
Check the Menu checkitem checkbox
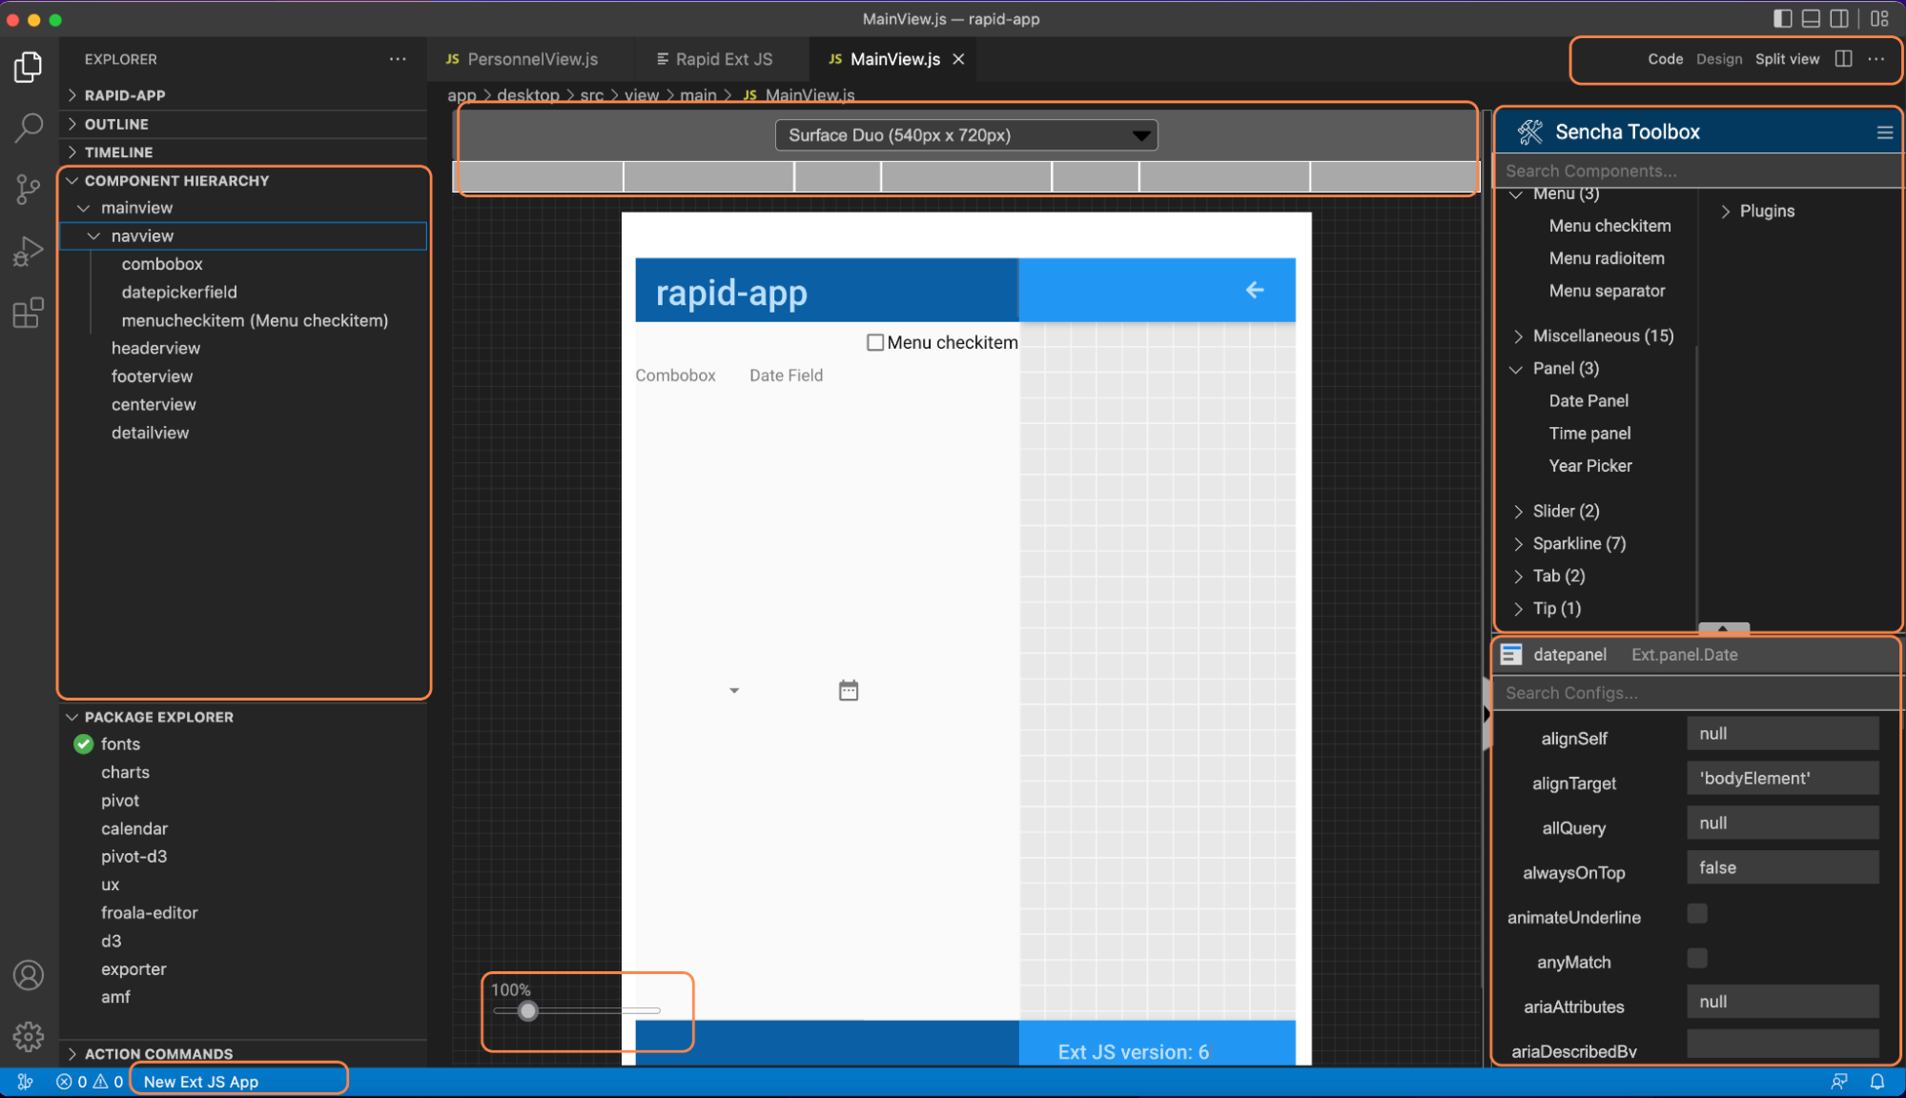(x=875, y=342)
